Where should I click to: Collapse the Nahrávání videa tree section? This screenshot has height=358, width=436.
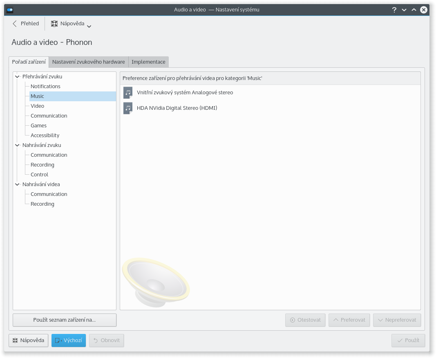[17, 184]
